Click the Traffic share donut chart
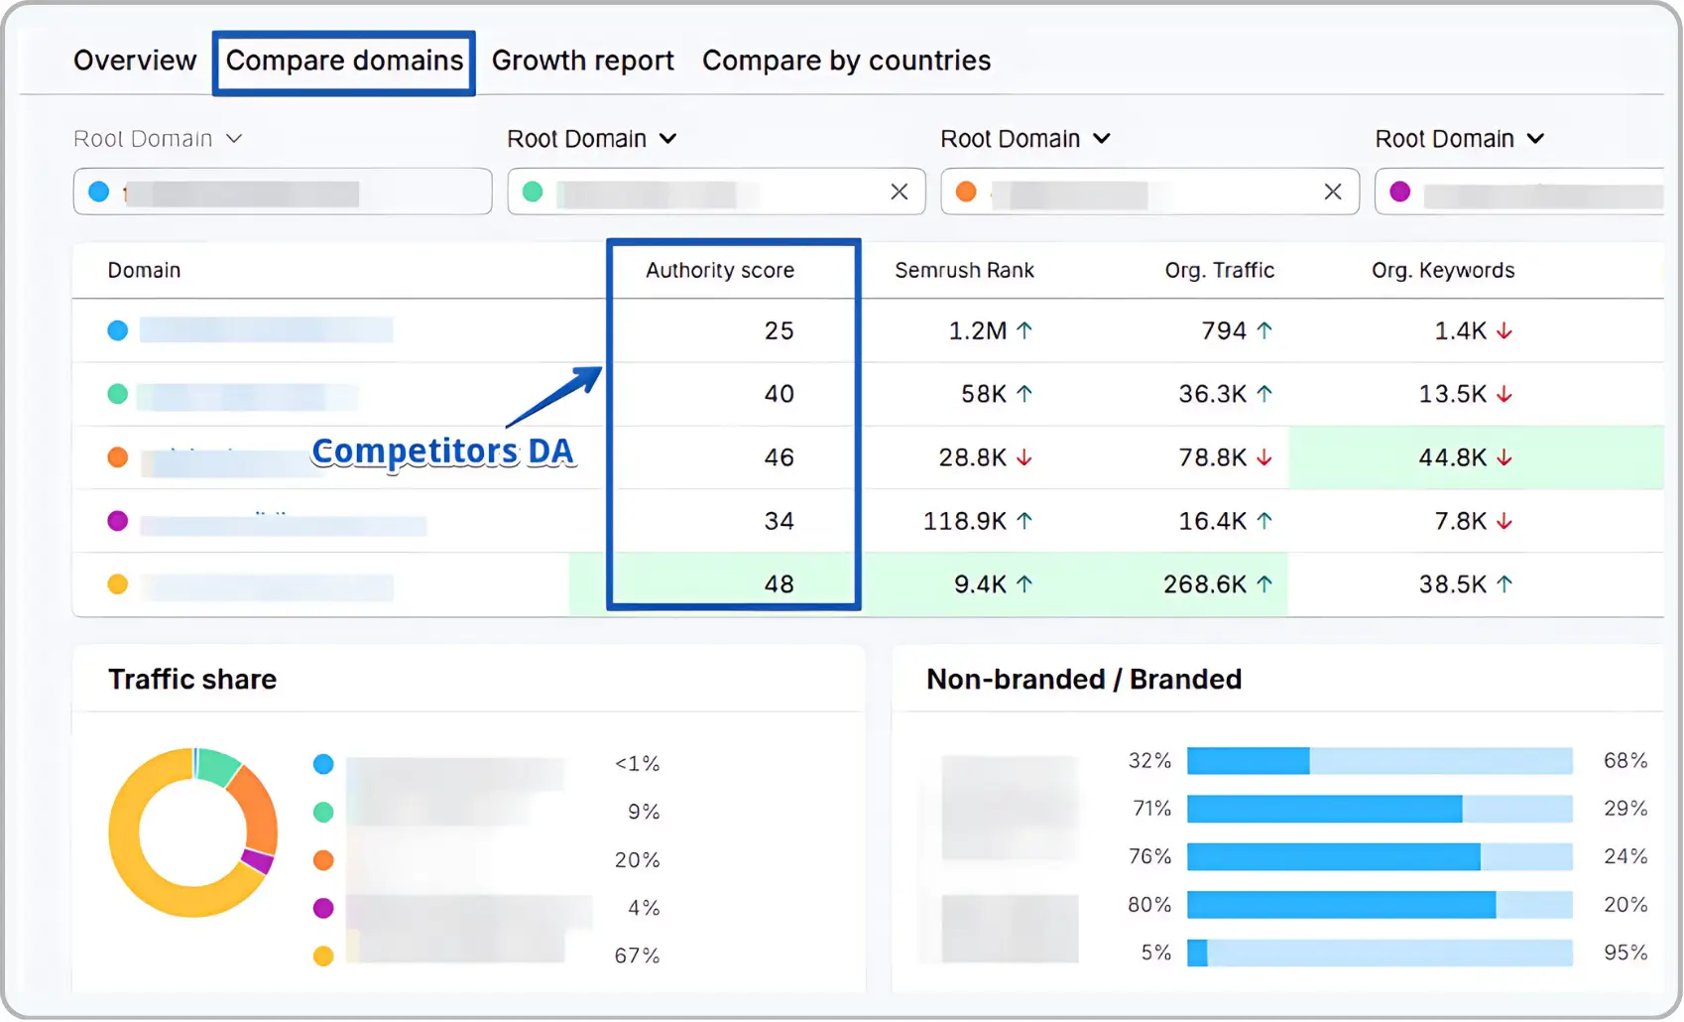This screenshot has width=1684, height=1022. [193, 832]
